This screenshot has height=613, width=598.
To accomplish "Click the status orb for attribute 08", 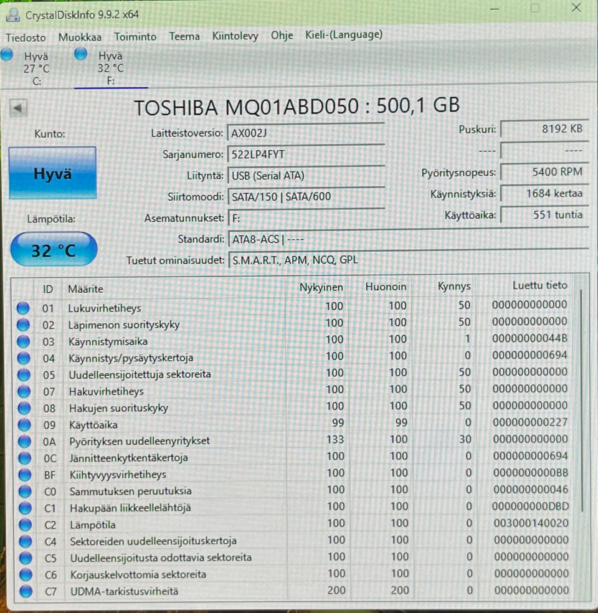I will [x=24, y=408].
